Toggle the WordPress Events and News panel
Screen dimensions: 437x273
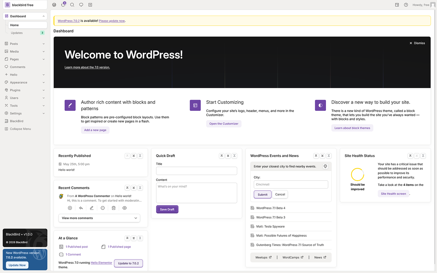[329, 156]
